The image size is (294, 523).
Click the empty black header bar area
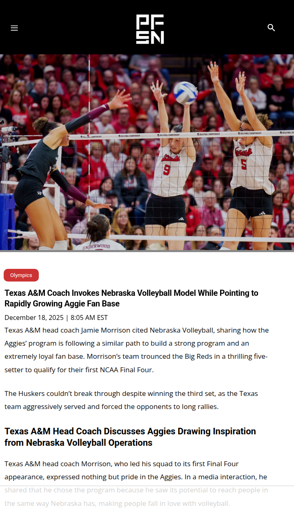pyautogui.click(x=73, y=28)
